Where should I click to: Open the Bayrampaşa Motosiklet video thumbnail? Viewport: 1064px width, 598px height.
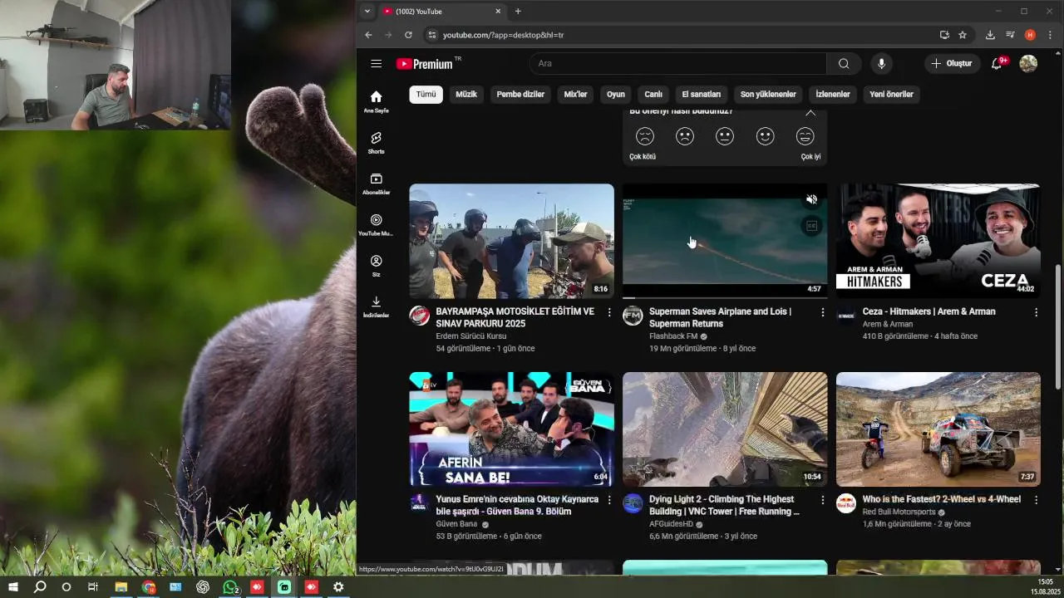coord(511,241)
